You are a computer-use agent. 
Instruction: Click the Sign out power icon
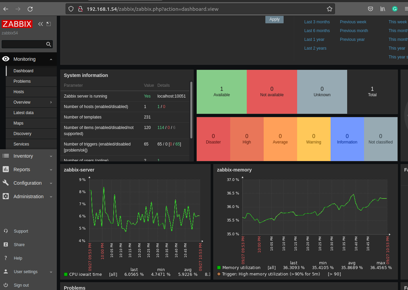[x=6, y=285]
